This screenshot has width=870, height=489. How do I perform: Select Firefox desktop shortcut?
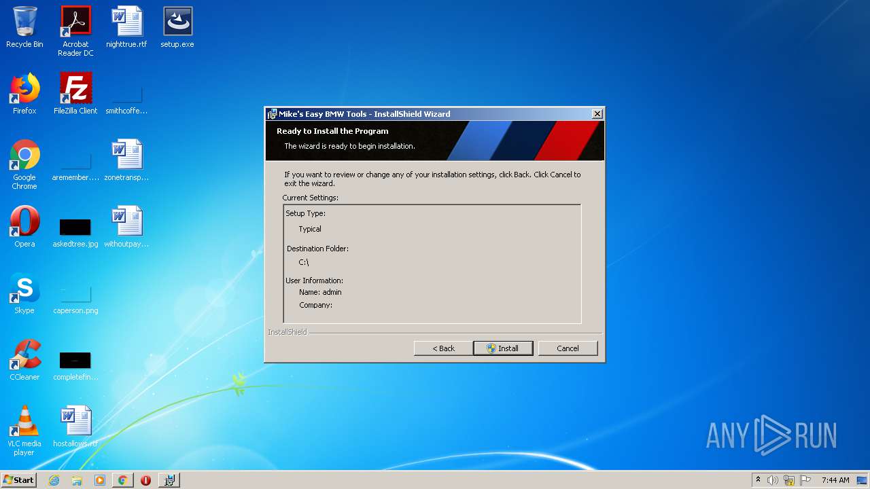coord(24,94)
